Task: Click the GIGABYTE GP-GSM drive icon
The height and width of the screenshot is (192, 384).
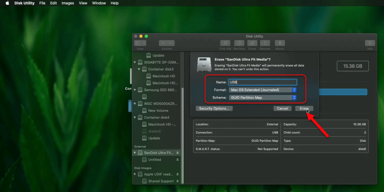Action: click(x=140, y=62)
